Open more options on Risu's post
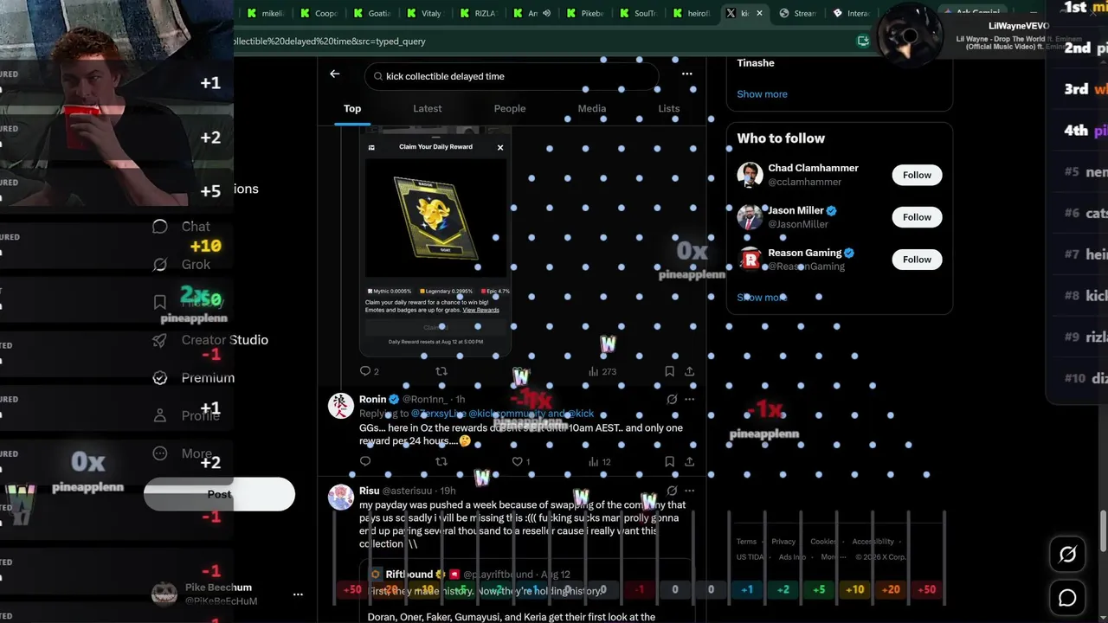This screenshot has height=623, width=1108. click(689, 491)
